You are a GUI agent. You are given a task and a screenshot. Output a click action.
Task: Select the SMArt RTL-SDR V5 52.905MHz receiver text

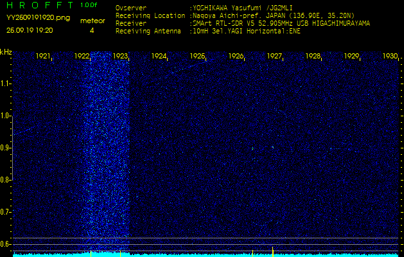[281, 24]
